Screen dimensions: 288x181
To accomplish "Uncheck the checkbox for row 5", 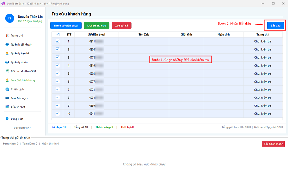I will coord(57,73).
